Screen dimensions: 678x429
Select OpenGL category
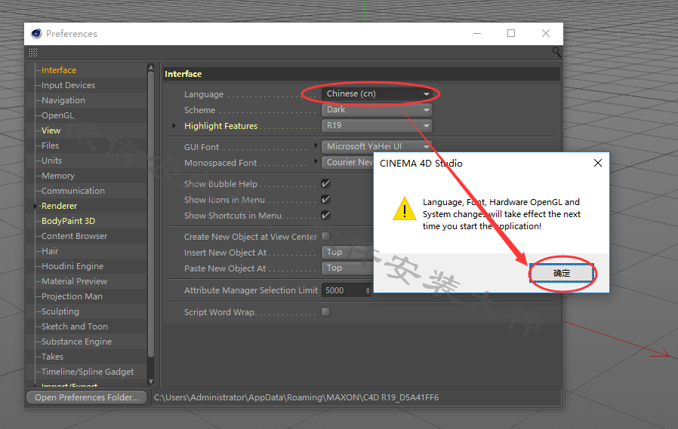click(57, 115)
